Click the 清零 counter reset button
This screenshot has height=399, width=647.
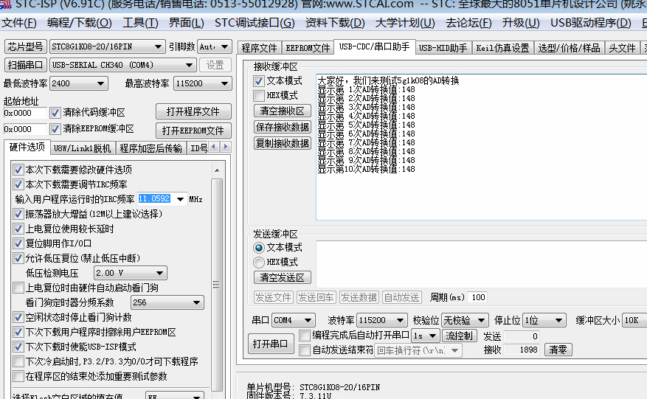tap(558, 350)
